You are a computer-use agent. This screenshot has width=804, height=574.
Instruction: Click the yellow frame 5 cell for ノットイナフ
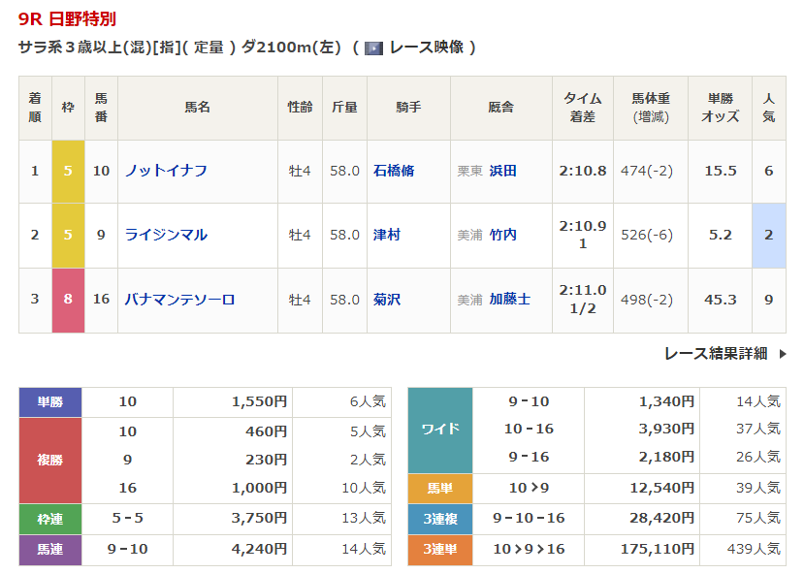[x=68, y=171]
